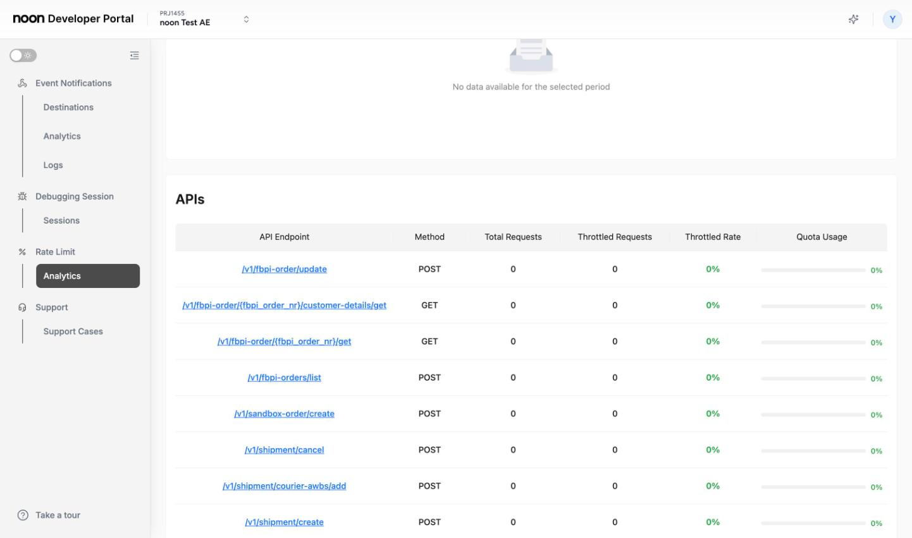Select Analytics under Rate Limit
912x538 pixels.
88,276
